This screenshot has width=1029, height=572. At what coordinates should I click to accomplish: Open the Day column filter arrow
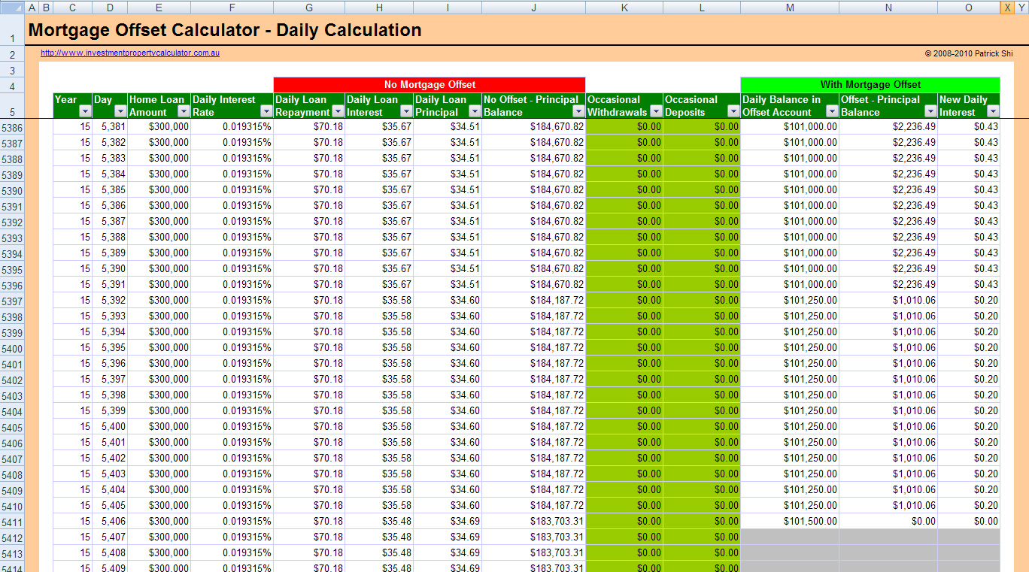click(120, 111)
